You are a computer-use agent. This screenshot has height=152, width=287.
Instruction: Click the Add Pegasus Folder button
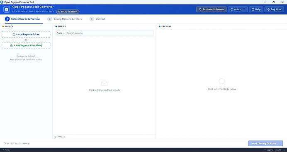26,34
